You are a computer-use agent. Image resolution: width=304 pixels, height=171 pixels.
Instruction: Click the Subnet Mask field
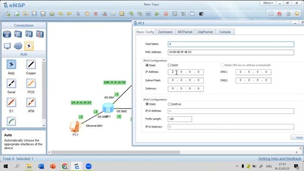tap(186, 80)
